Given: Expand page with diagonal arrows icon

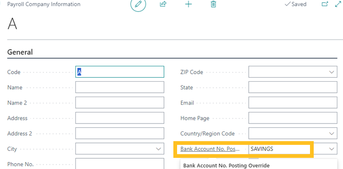Looking at the screenshot, I should [338, 4].
